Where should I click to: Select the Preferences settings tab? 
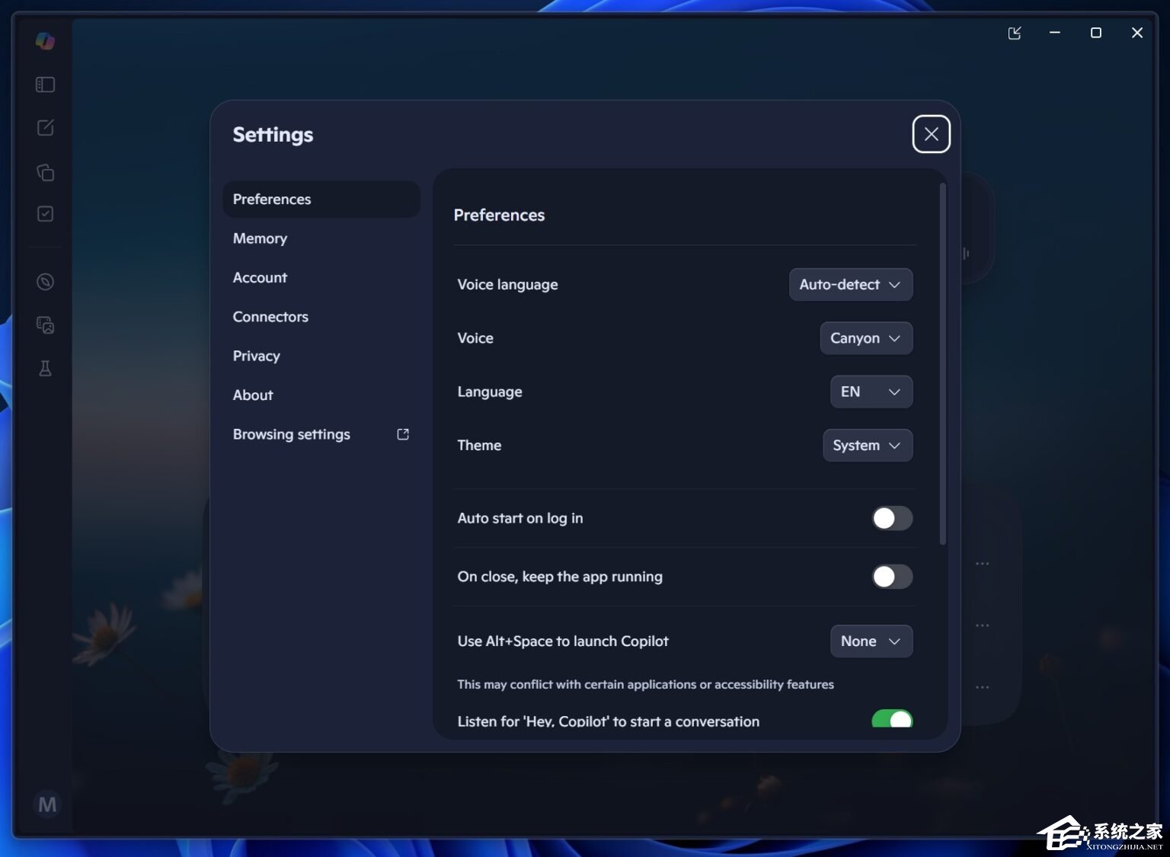click(x=321, y=199)
